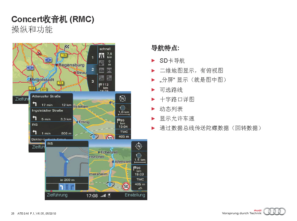Click the 50 speed limit sign near Einstellung
The image size is (297, 221).
point(126,186)
